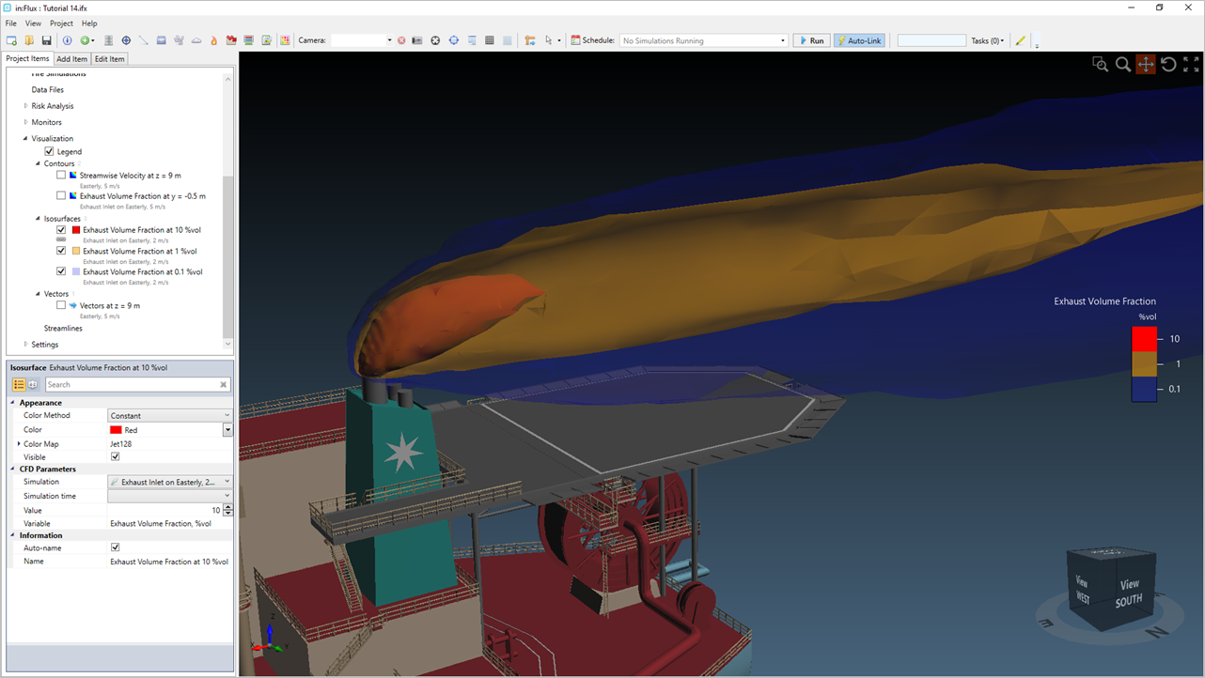The height and width of the screenshot is (678, 1205).
Task: Collapse the Contours tree node
Action: coord(39,163)
